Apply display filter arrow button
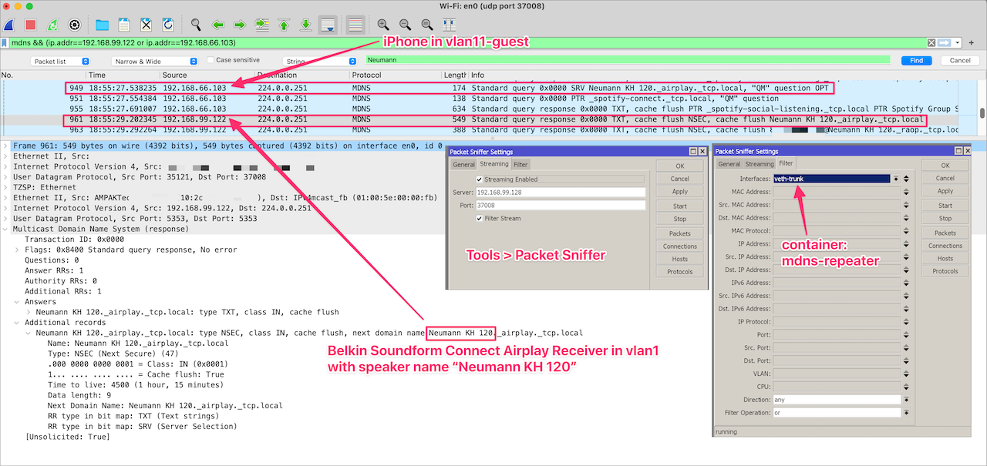987x466 pixels. pyautogui.click(x=945, y=42)
